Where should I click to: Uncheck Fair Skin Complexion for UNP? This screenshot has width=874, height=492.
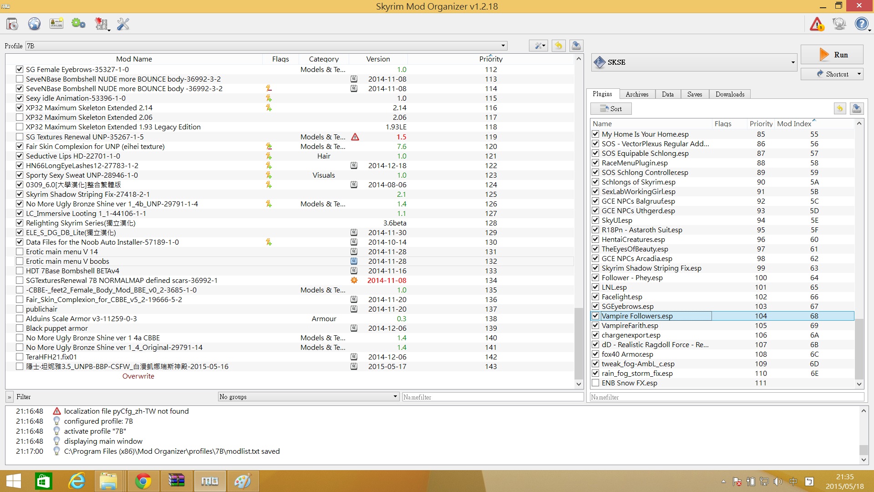(x=19, y=146)
